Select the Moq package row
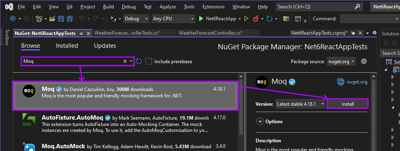400x151 pixels. 125,96
